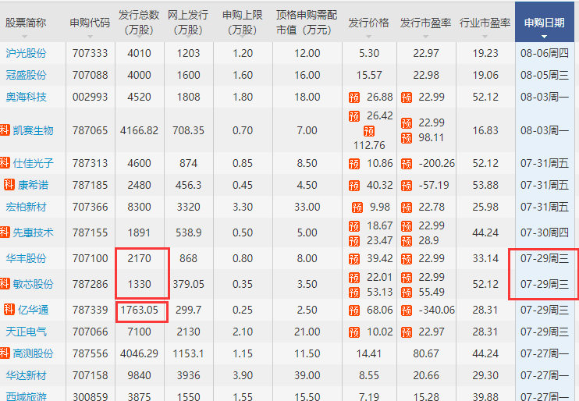This screenshot has height=401, width=579.
Task: Open 华达新材 stock link
Action: 26,375
